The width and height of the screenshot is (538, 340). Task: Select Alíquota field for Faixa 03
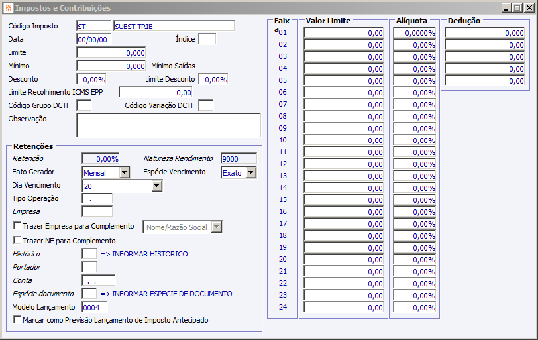(415, 56)
